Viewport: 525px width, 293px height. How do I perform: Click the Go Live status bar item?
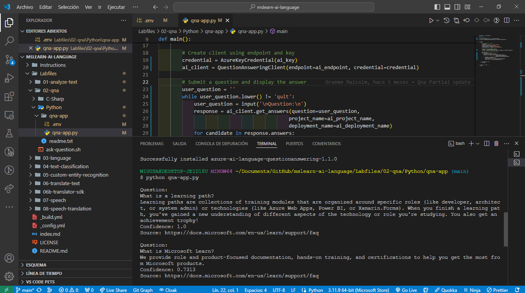(x=406, y=290)
